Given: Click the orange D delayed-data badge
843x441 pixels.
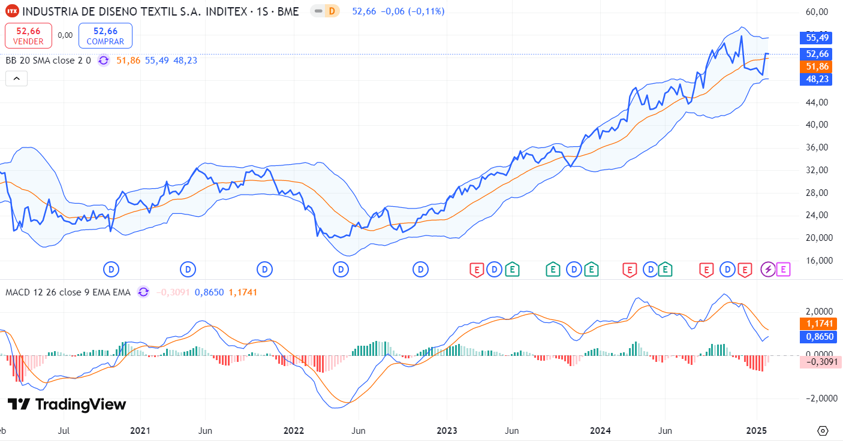Looking at the screenshot, I should [332, 11].
